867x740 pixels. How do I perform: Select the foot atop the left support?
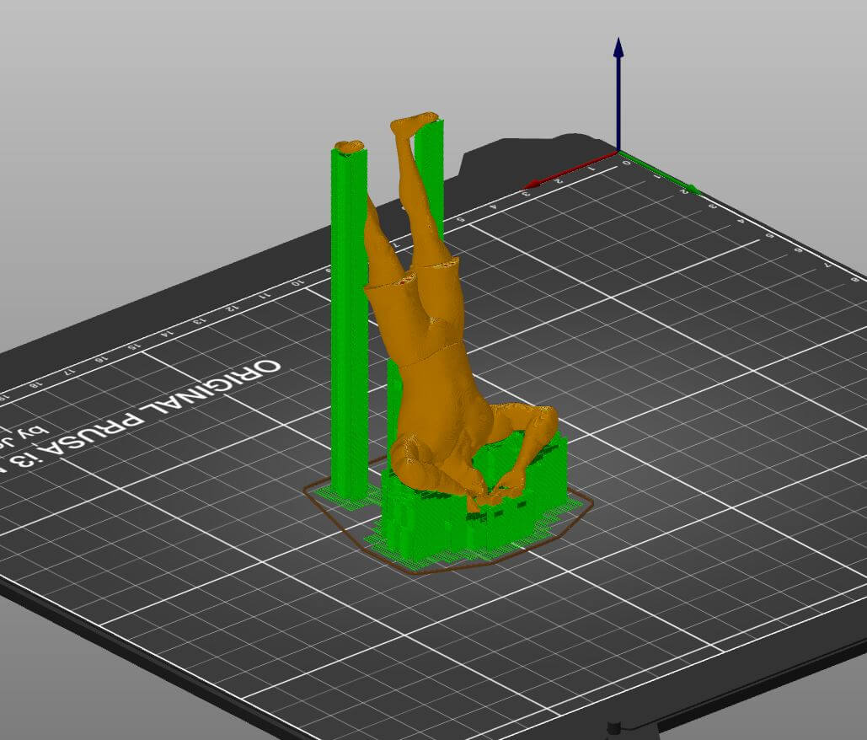click(x=349, y=147)
